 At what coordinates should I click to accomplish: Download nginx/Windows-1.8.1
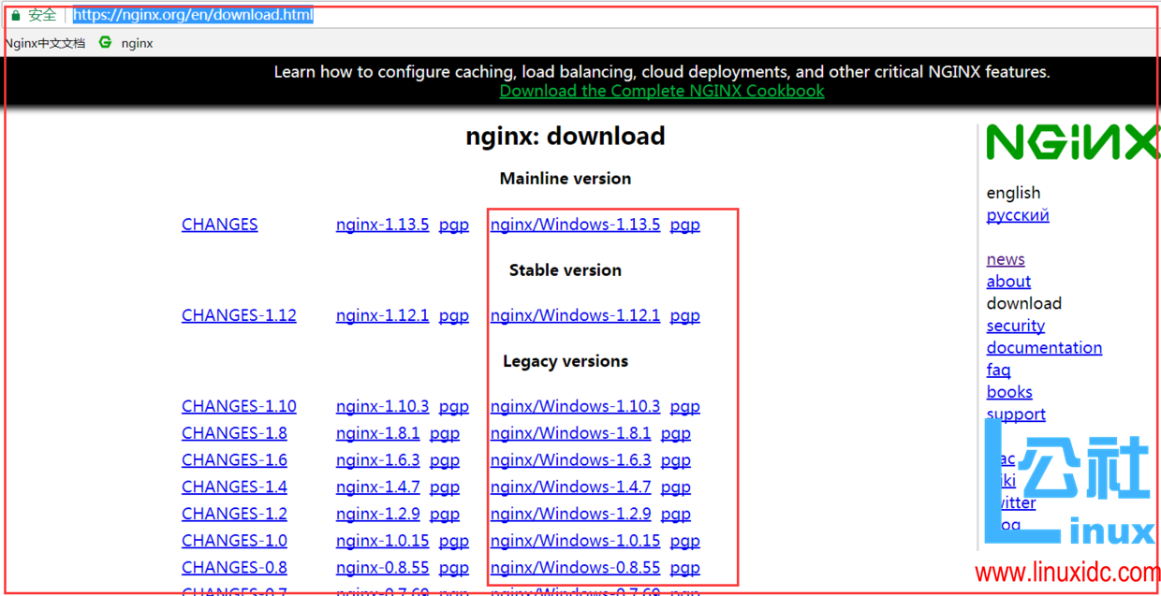click(571, 433)
